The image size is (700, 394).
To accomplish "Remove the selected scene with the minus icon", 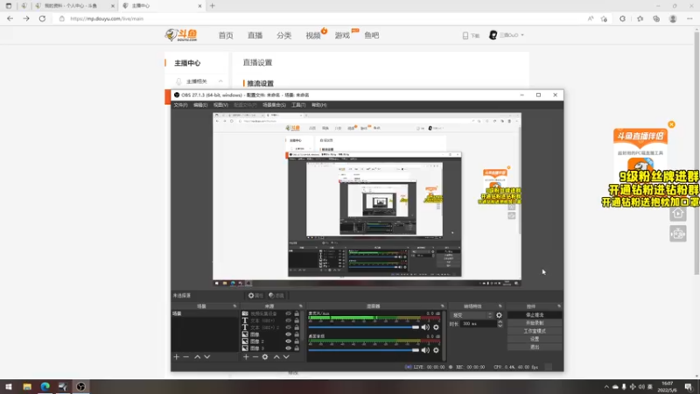I will [186, 357].
